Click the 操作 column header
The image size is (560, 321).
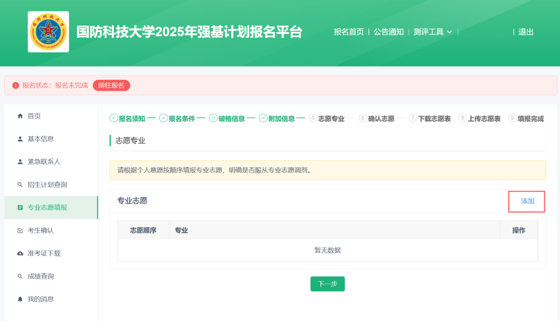click(x=519, y=230)
